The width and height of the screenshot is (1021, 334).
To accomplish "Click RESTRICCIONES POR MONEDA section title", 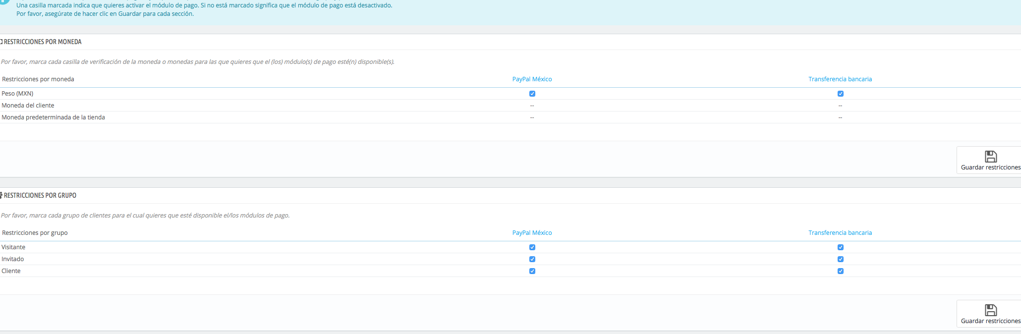I will tap(42, 42).
